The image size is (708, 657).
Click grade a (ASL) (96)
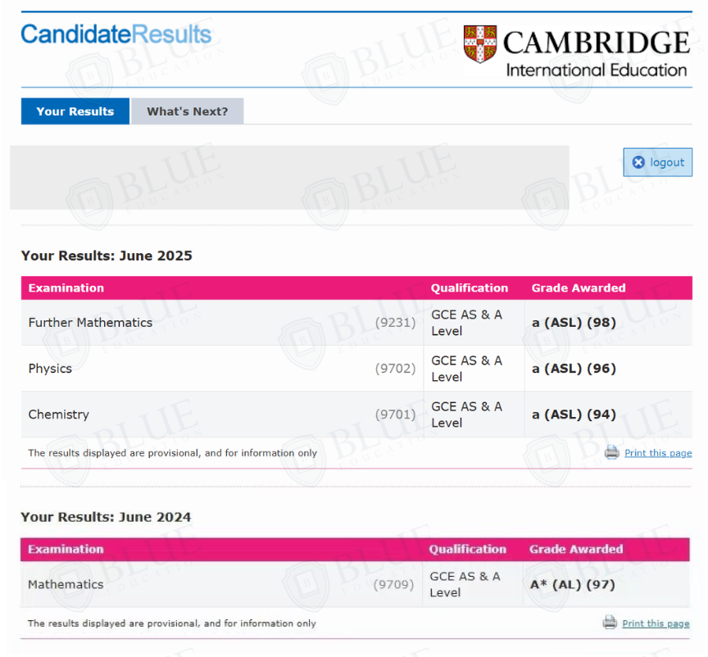[x=574, y=369]
